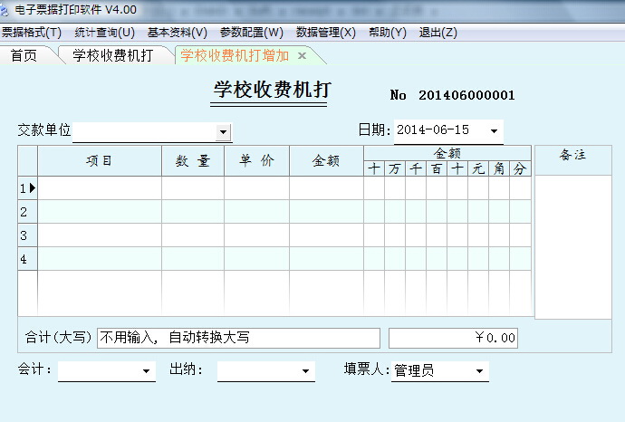Click the 退出(Z) menu item
The width and height of the screenshot is (625, 422).
tap(438, 33)
